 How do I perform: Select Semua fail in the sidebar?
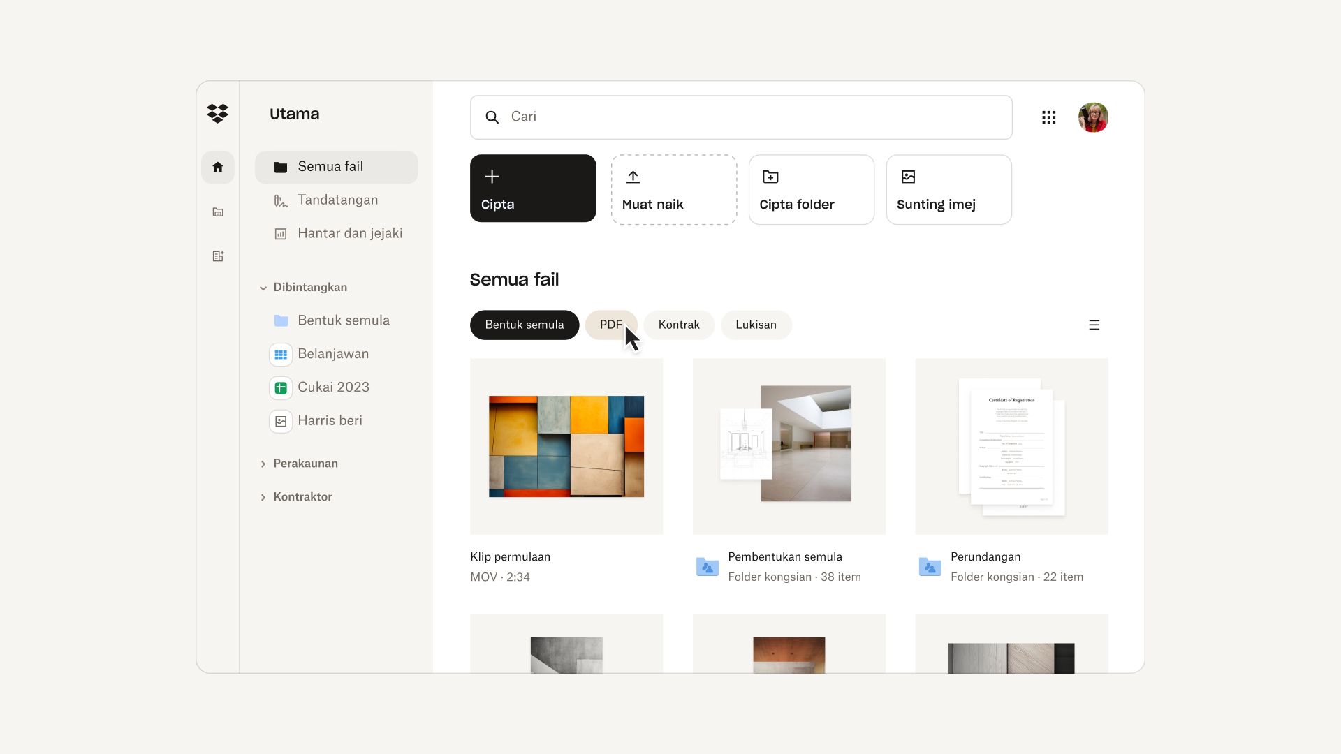(x=330, y=166)
